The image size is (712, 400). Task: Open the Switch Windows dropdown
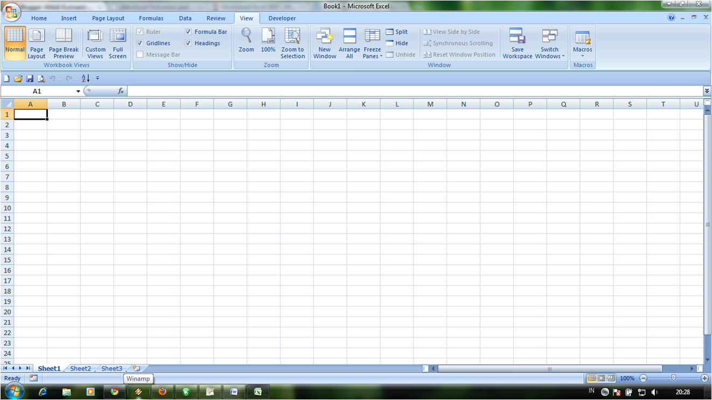(x=549, y=43)
